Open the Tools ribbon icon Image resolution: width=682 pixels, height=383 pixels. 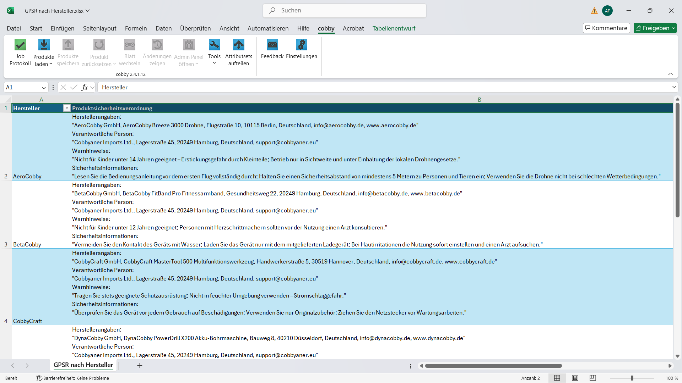pyautogui.click(x=214, y=45)
